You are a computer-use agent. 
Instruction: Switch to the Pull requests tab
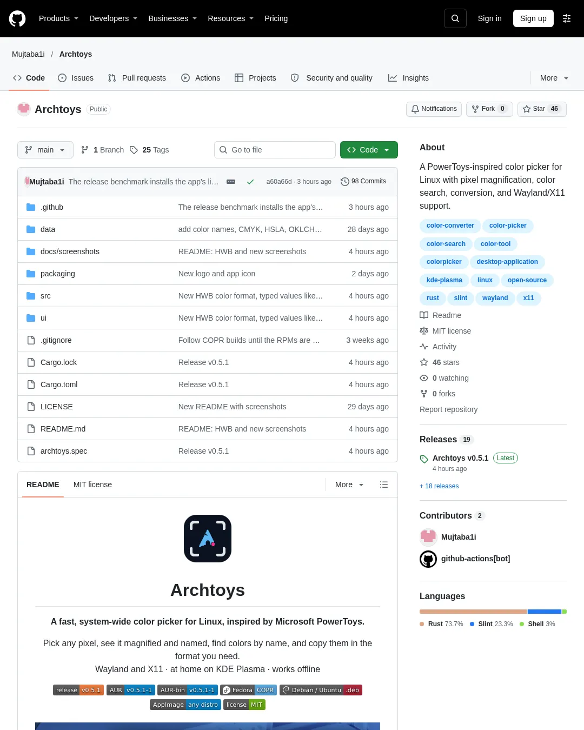coord(137,78)
